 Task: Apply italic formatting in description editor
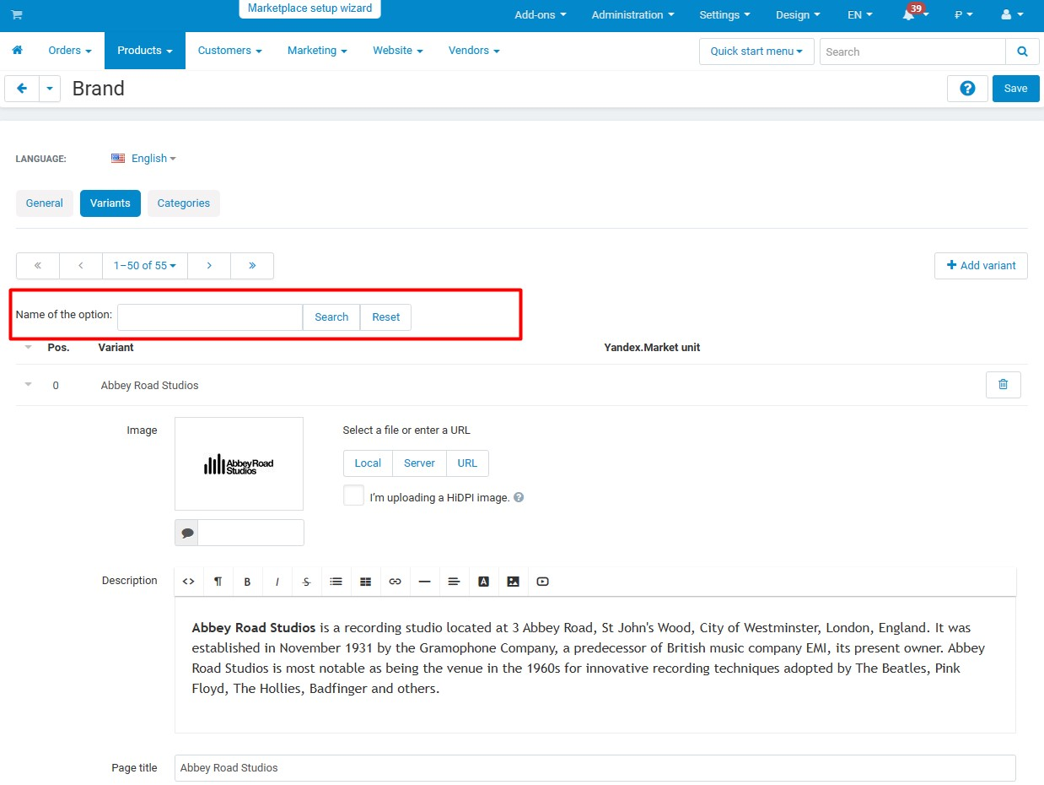(277, 582)
